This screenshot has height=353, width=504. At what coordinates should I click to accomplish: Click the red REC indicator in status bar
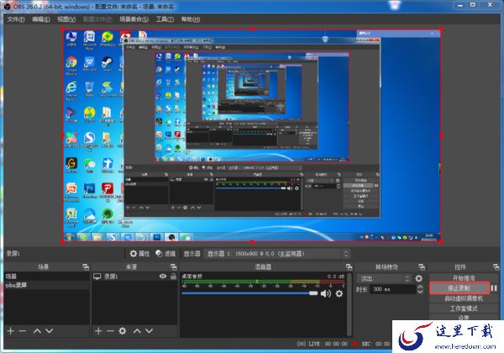(x=354, y=344)
